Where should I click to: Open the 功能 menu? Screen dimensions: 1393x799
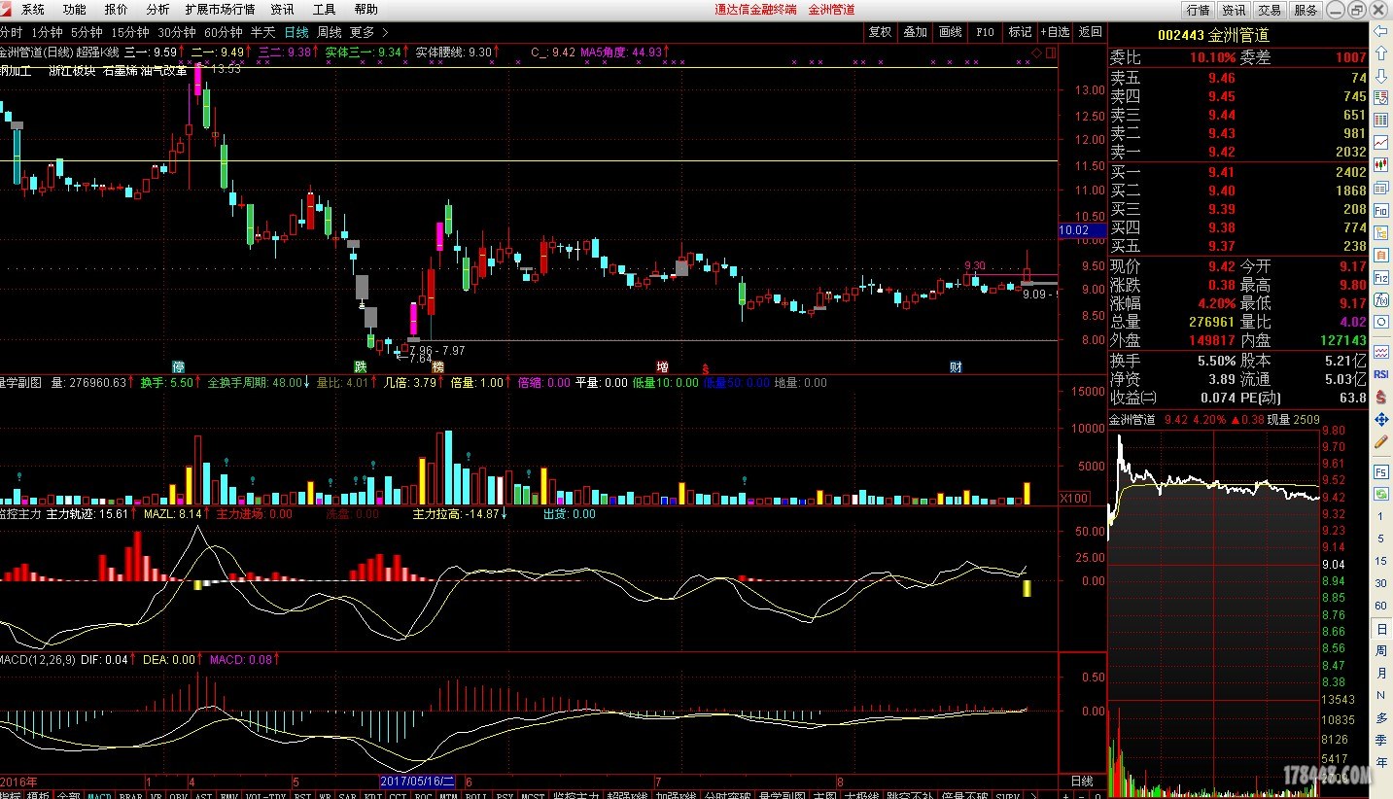click(74, 9)
